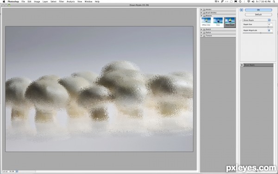Expand the Brush Strokes filter folder
Screen dimensions: 278x174
(202, 13)
